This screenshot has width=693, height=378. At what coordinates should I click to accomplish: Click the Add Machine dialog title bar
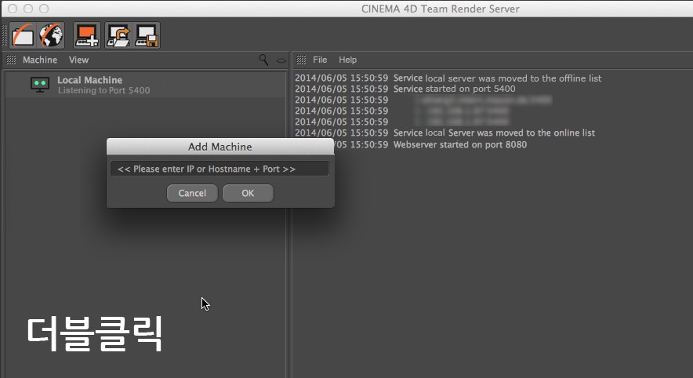220,147
